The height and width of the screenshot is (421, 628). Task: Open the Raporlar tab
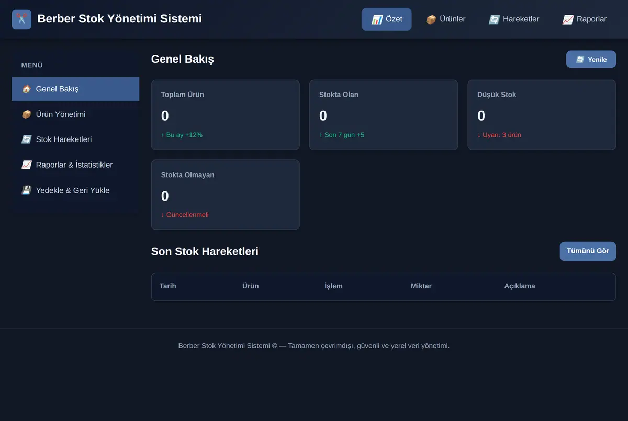click(x=585, y=19)
